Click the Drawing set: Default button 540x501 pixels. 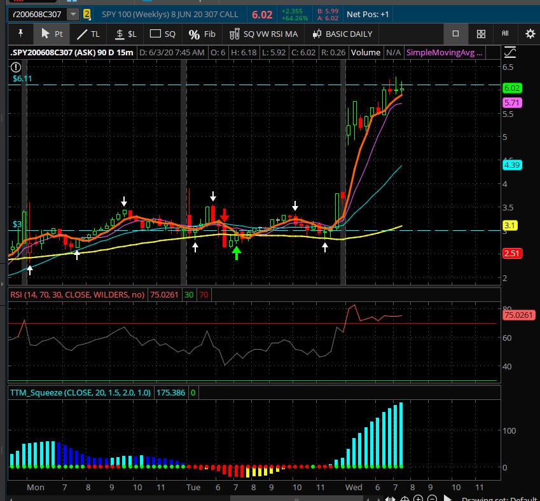(500, 500)
